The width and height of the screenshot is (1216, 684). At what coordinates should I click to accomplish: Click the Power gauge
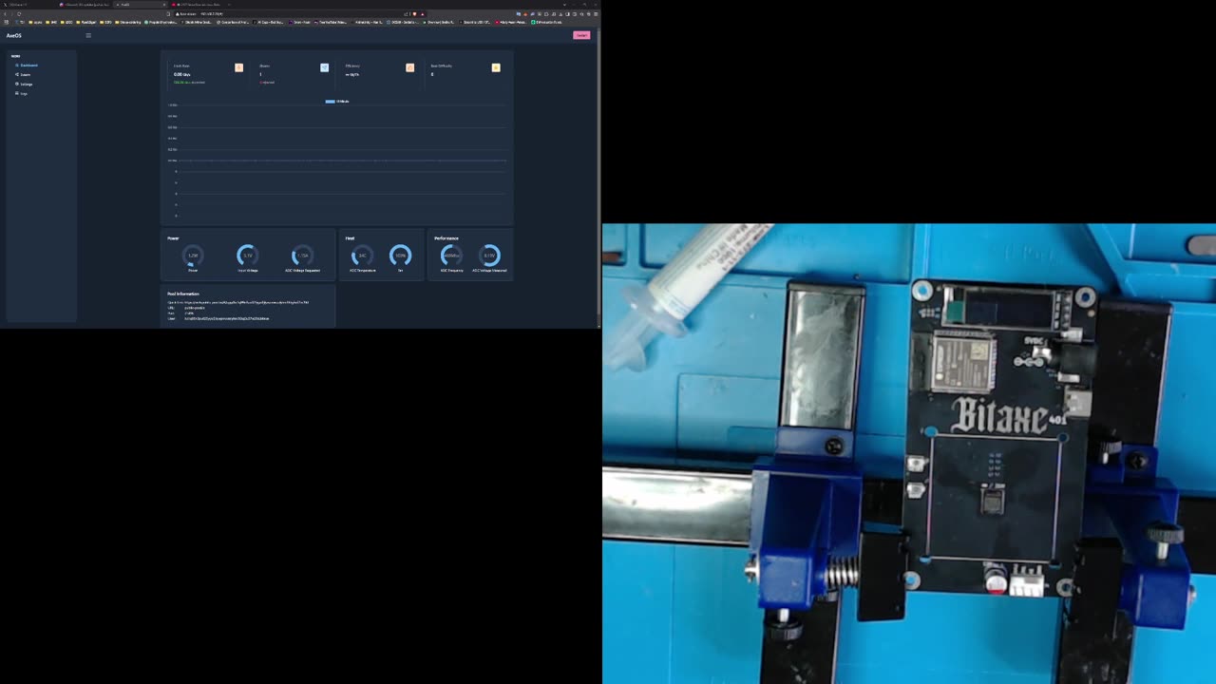[193, 256]
